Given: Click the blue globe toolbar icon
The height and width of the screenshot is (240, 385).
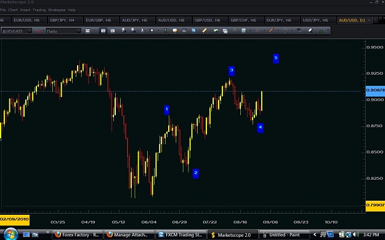Looking at the screenshot, I should pos(193,31).
